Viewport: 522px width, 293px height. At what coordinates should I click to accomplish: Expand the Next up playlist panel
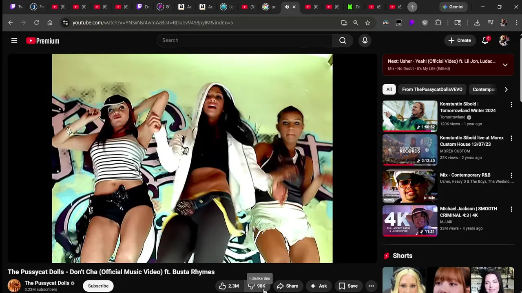[505, 65]
